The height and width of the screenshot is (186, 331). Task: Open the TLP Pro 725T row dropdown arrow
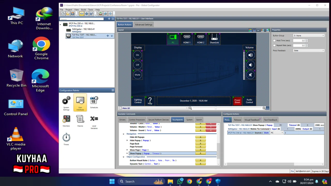112,36
